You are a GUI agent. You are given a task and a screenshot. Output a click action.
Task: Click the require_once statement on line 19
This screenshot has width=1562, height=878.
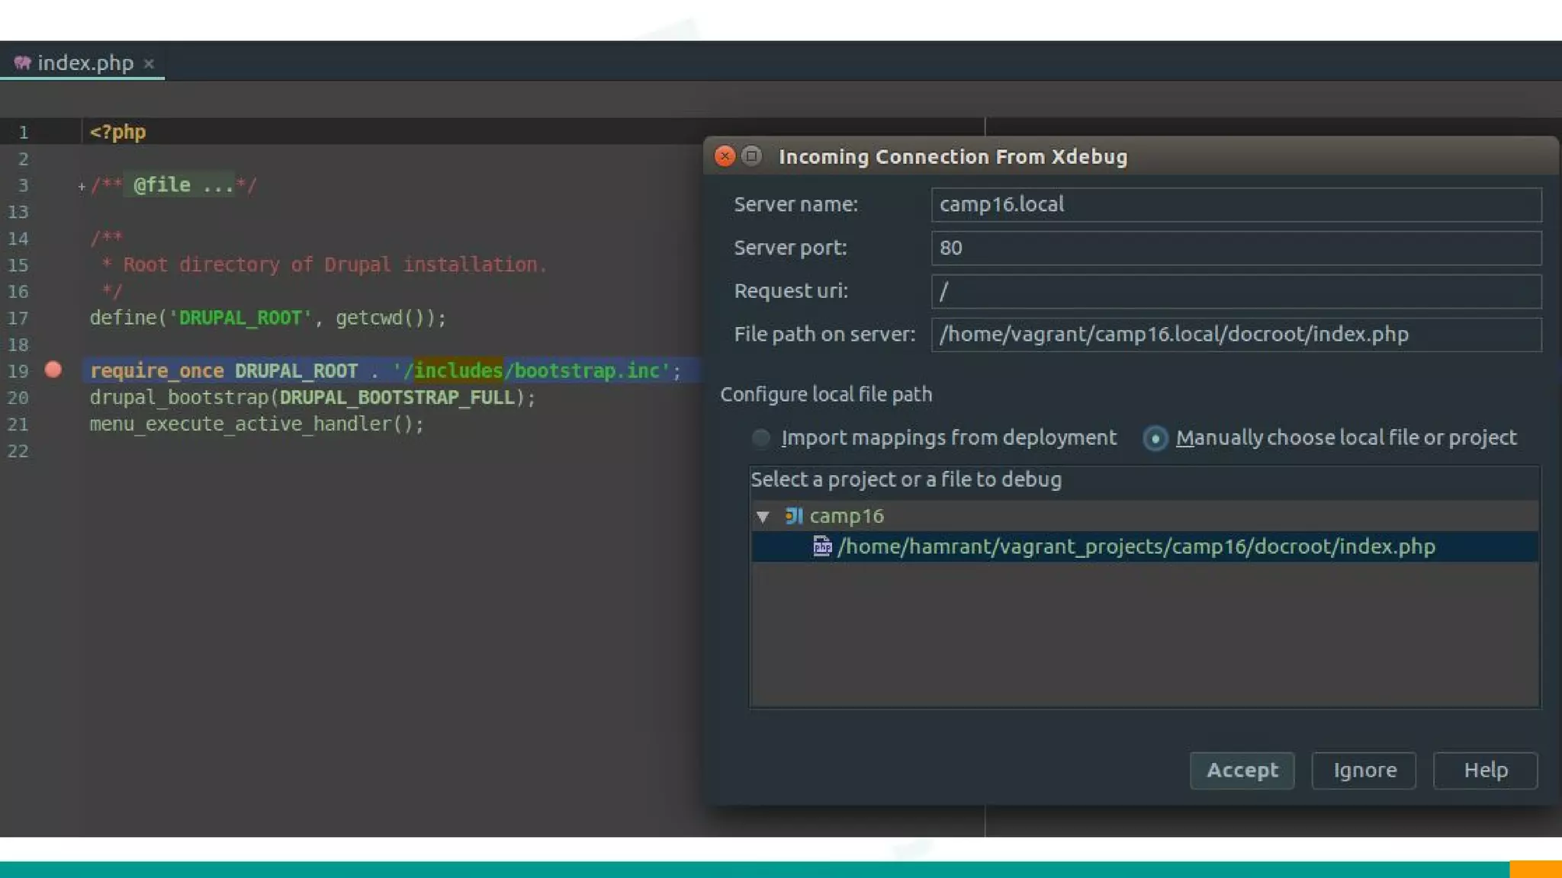(x=385, y=370)
